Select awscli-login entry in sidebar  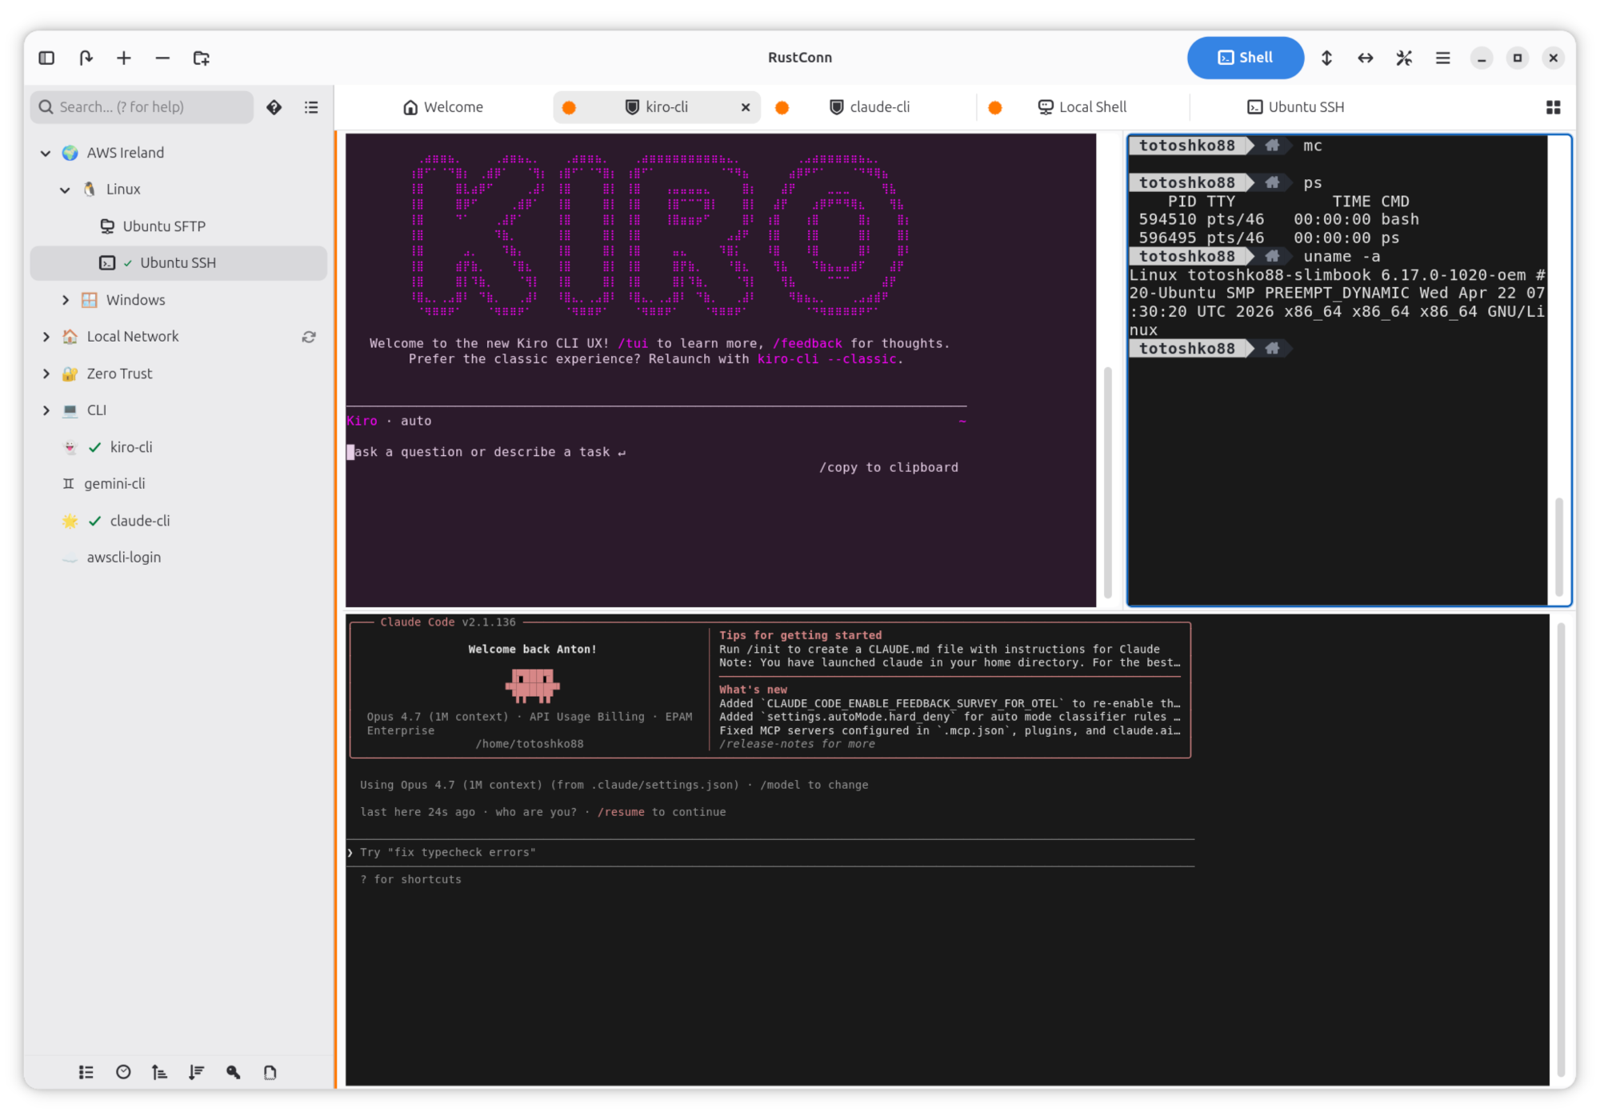point(178,558)
